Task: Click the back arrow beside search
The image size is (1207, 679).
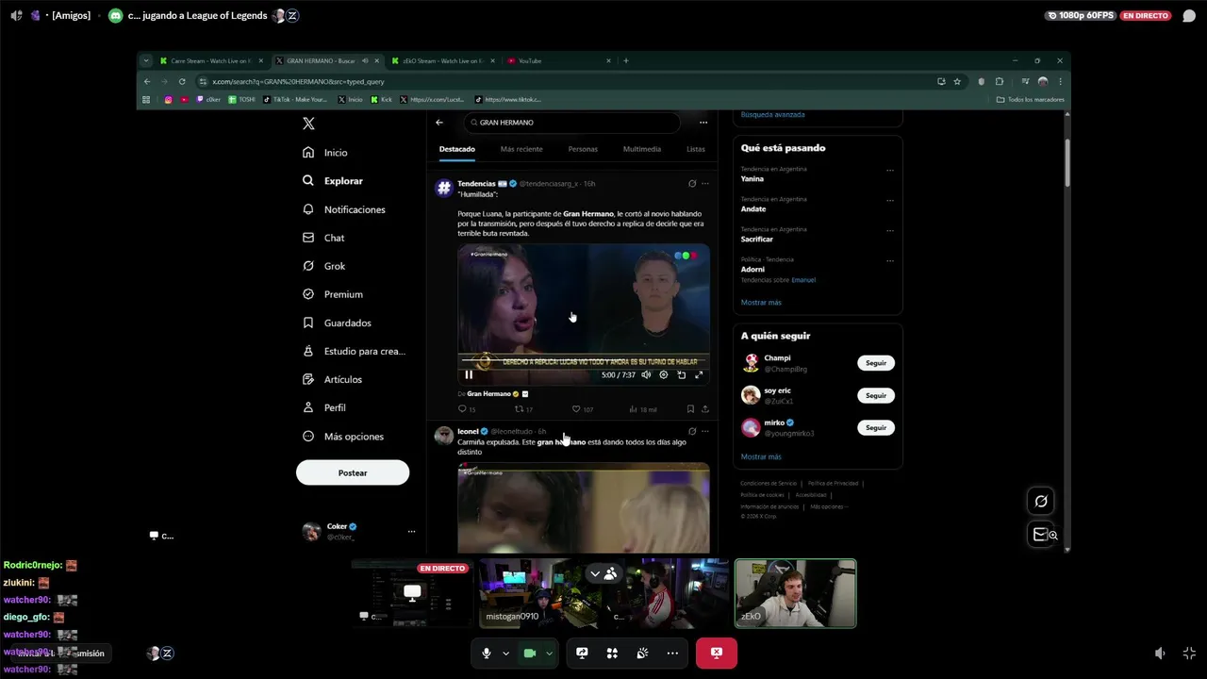Action: pos(439,123)
